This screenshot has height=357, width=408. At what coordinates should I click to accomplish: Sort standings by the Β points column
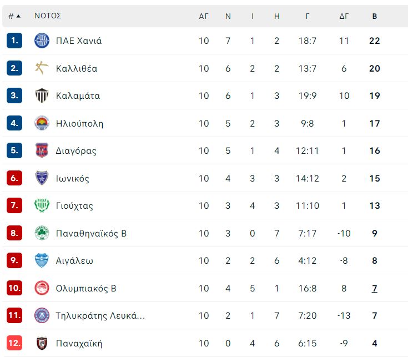point(375,16)
